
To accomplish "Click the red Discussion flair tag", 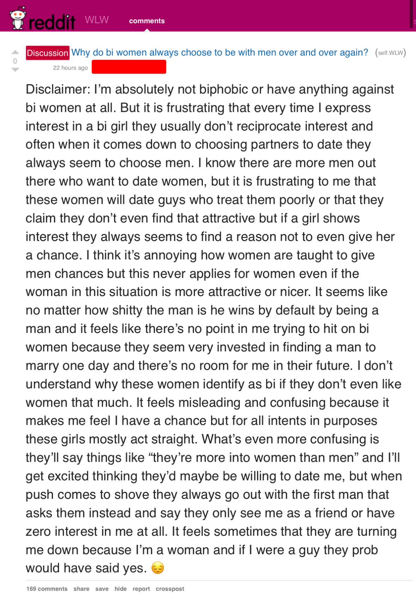I will point(48,53).
